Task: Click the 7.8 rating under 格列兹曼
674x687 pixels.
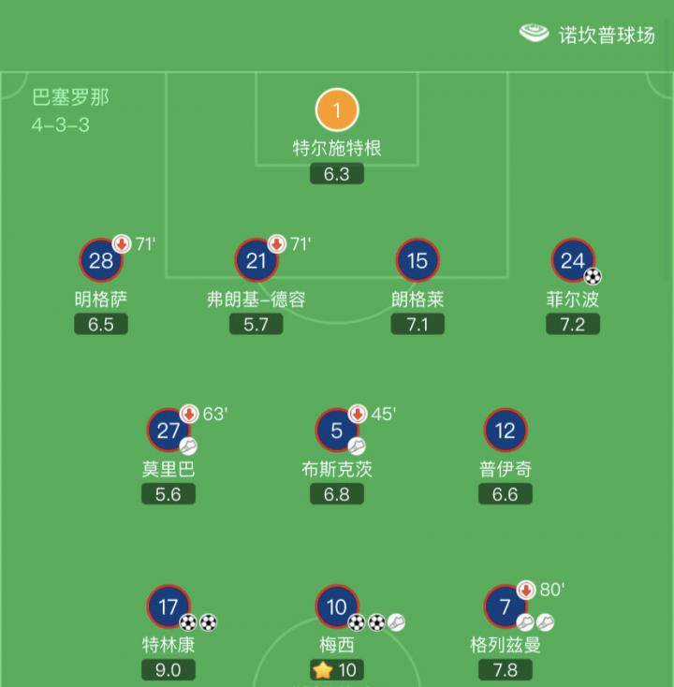Action: pos(505,670)
